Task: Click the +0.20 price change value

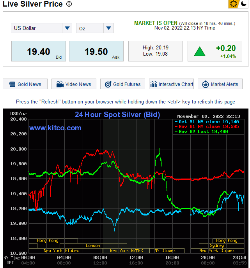Action: pos(226,48)
